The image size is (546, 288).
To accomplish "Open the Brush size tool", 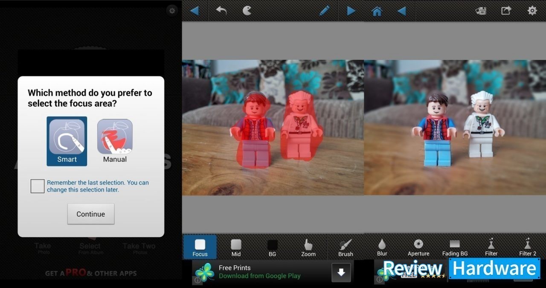I will [346, 247].
